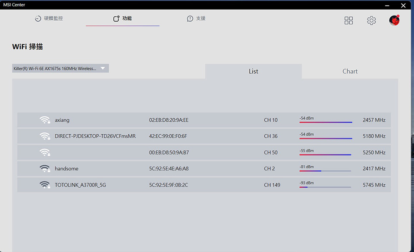The image size is (414, 252).
Task: Click the 5745 MHz frequency value
Action: click(374, 185)
